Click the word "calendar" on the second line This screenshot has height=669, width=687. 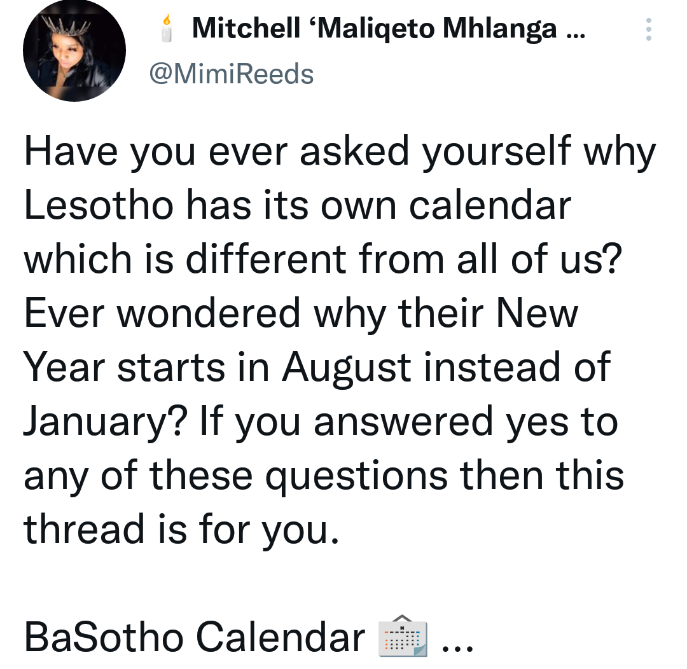click(x=490, y=205)
